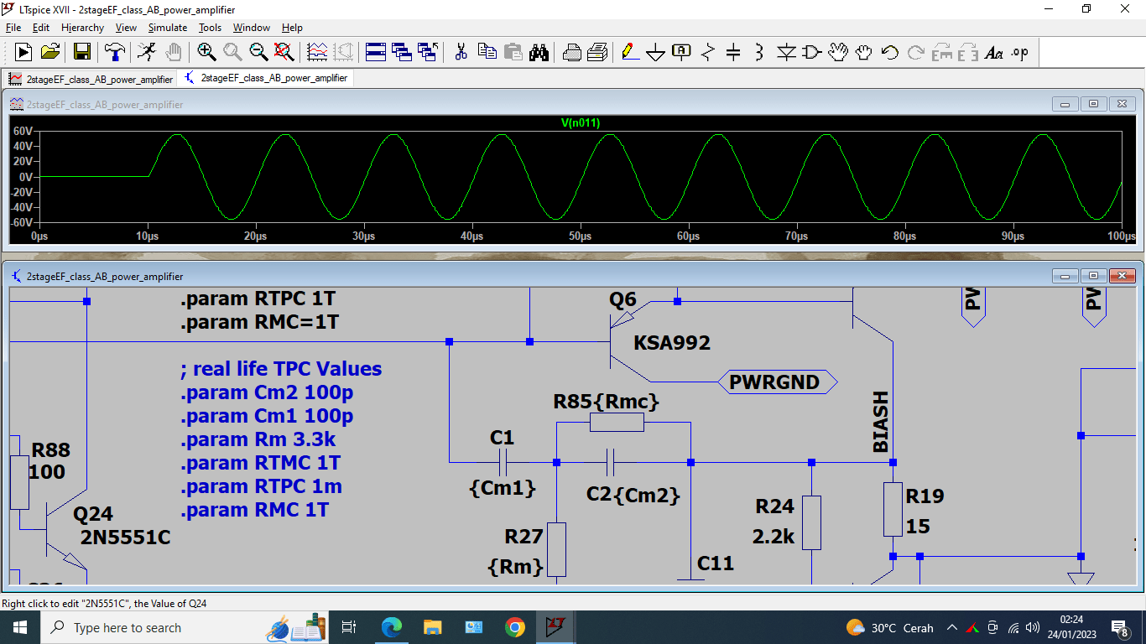This screenshot has height=644, width=1146.
Task: Open a file with the folder icon
Action: [50, 52]
